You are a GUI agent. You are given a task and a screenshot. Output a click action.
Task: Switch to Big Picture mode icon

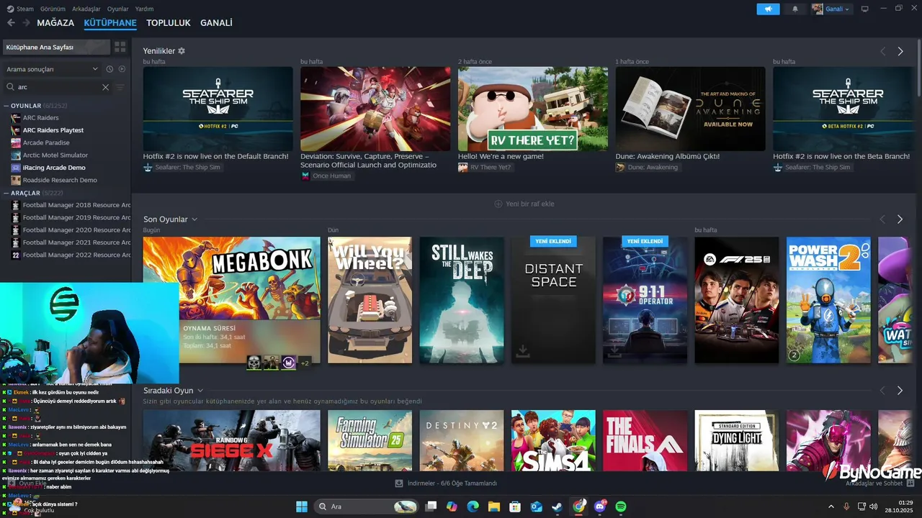pyautogui.click(x=864, y=9)
